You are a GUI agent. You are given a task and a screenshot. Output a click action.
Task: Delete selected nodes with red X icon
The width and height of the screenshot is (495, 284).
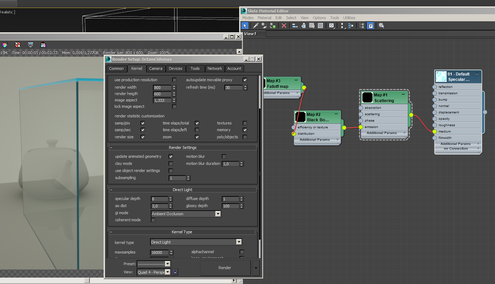coord(284,26)
